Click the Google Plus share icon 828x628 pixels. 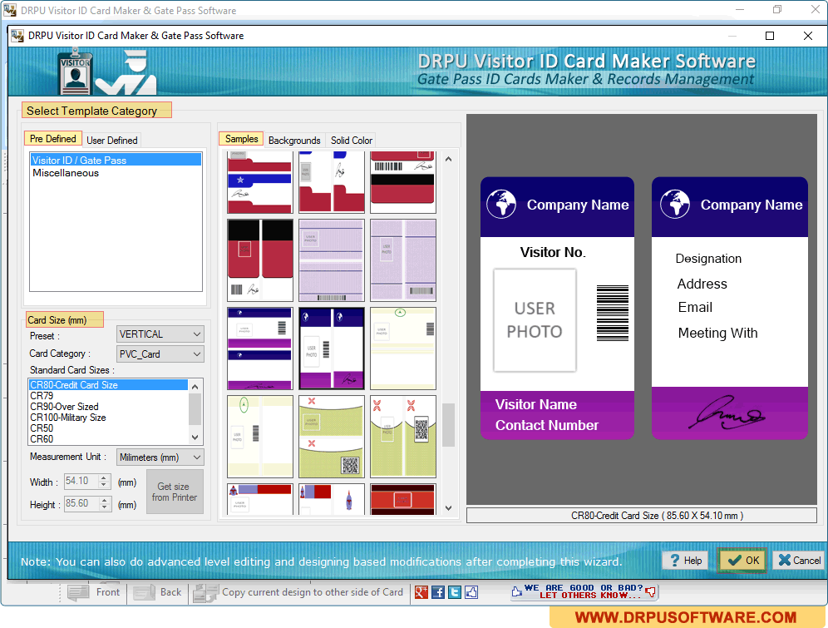tap(421, 592)
